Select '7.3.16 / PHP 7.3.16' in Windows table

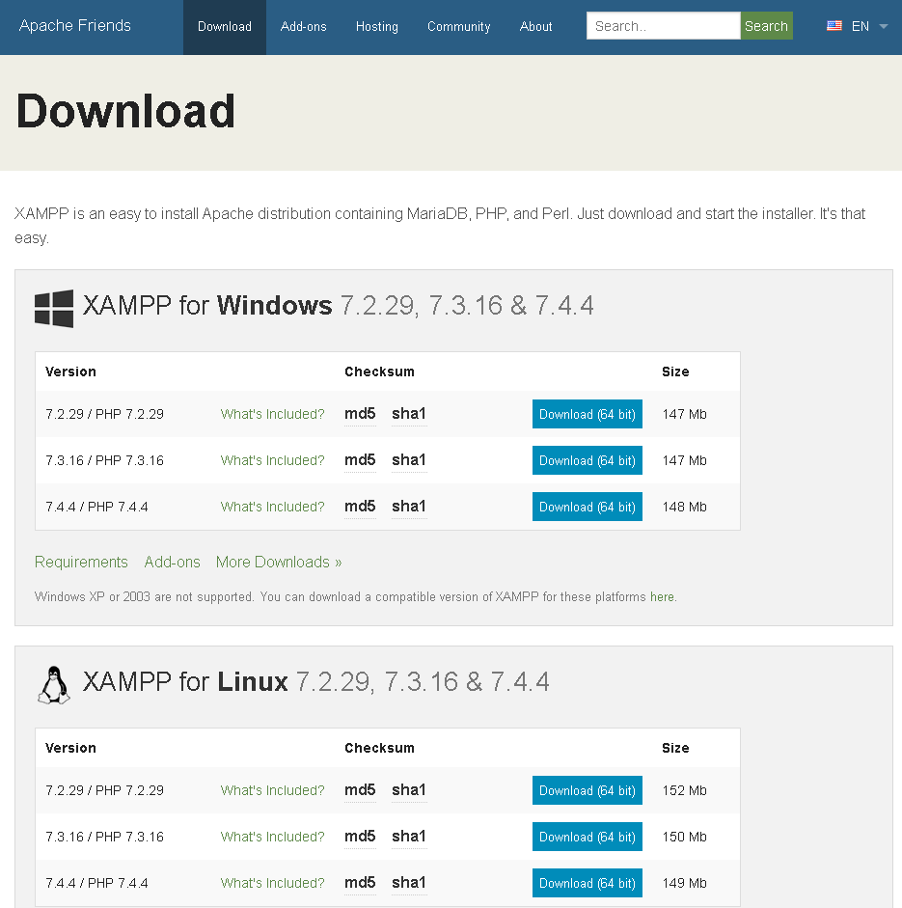105,460
